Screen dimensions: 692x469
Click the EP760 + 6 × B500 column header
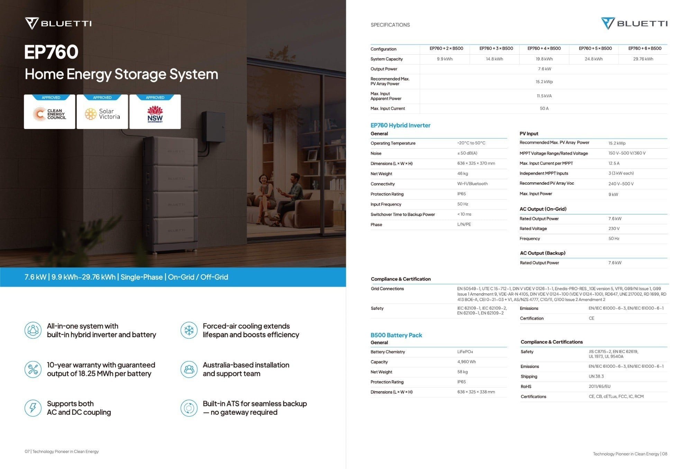pos(645,48)
